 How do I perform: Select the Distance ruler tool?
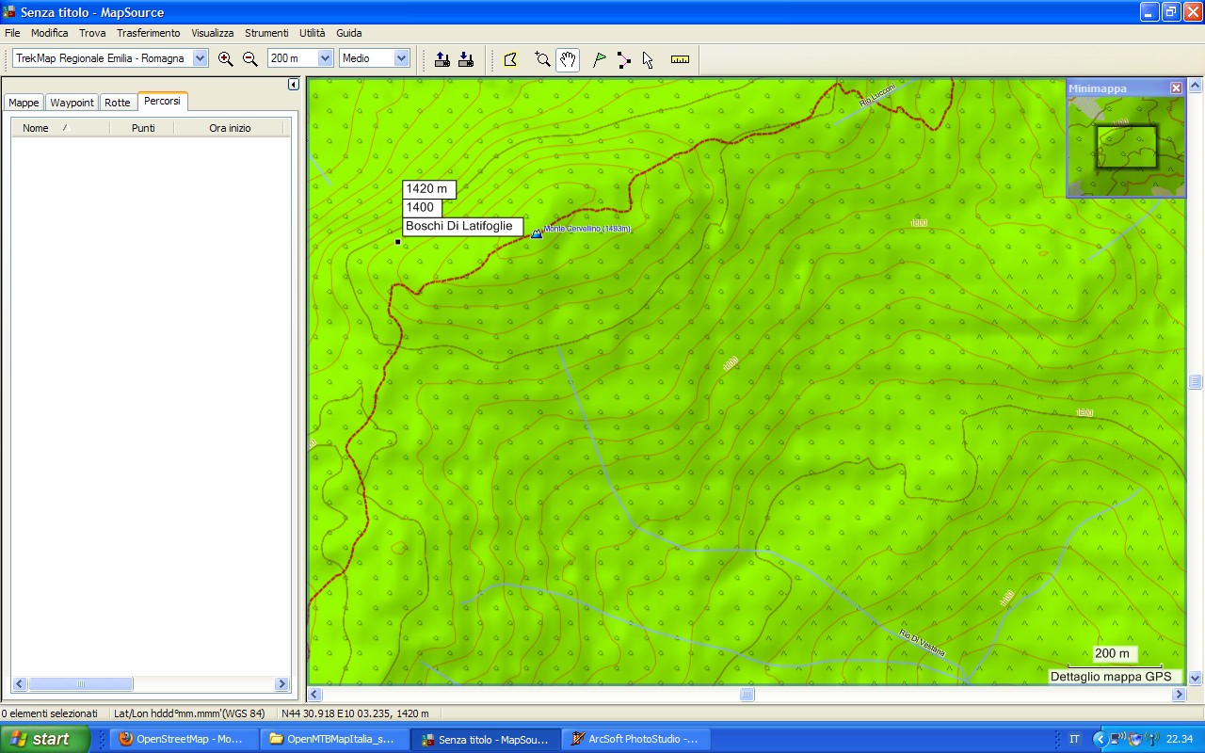(680, 59)
